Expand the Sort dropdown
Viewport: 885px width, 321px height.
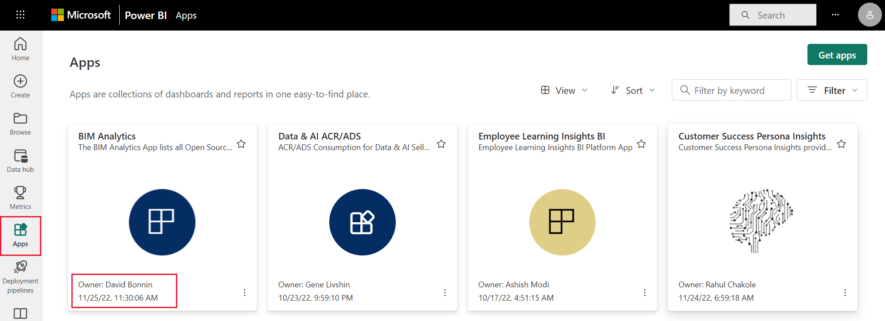point(633,90)
